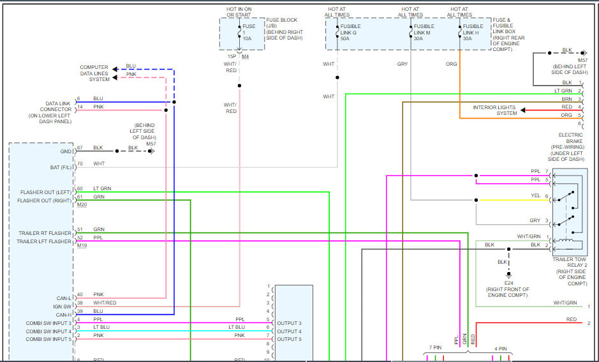Select the Fusible Link G 50A symbol
Viewport: 599px width, 362px height.
click(337, 32)
